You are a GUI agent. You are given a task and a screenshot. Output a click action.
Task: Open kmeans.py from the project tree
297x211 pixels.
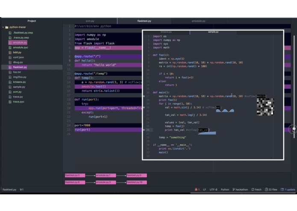19,82
